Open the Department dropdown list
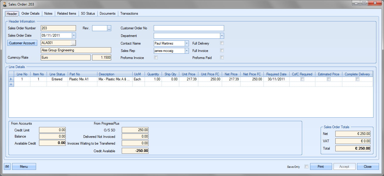 point(222,36)
